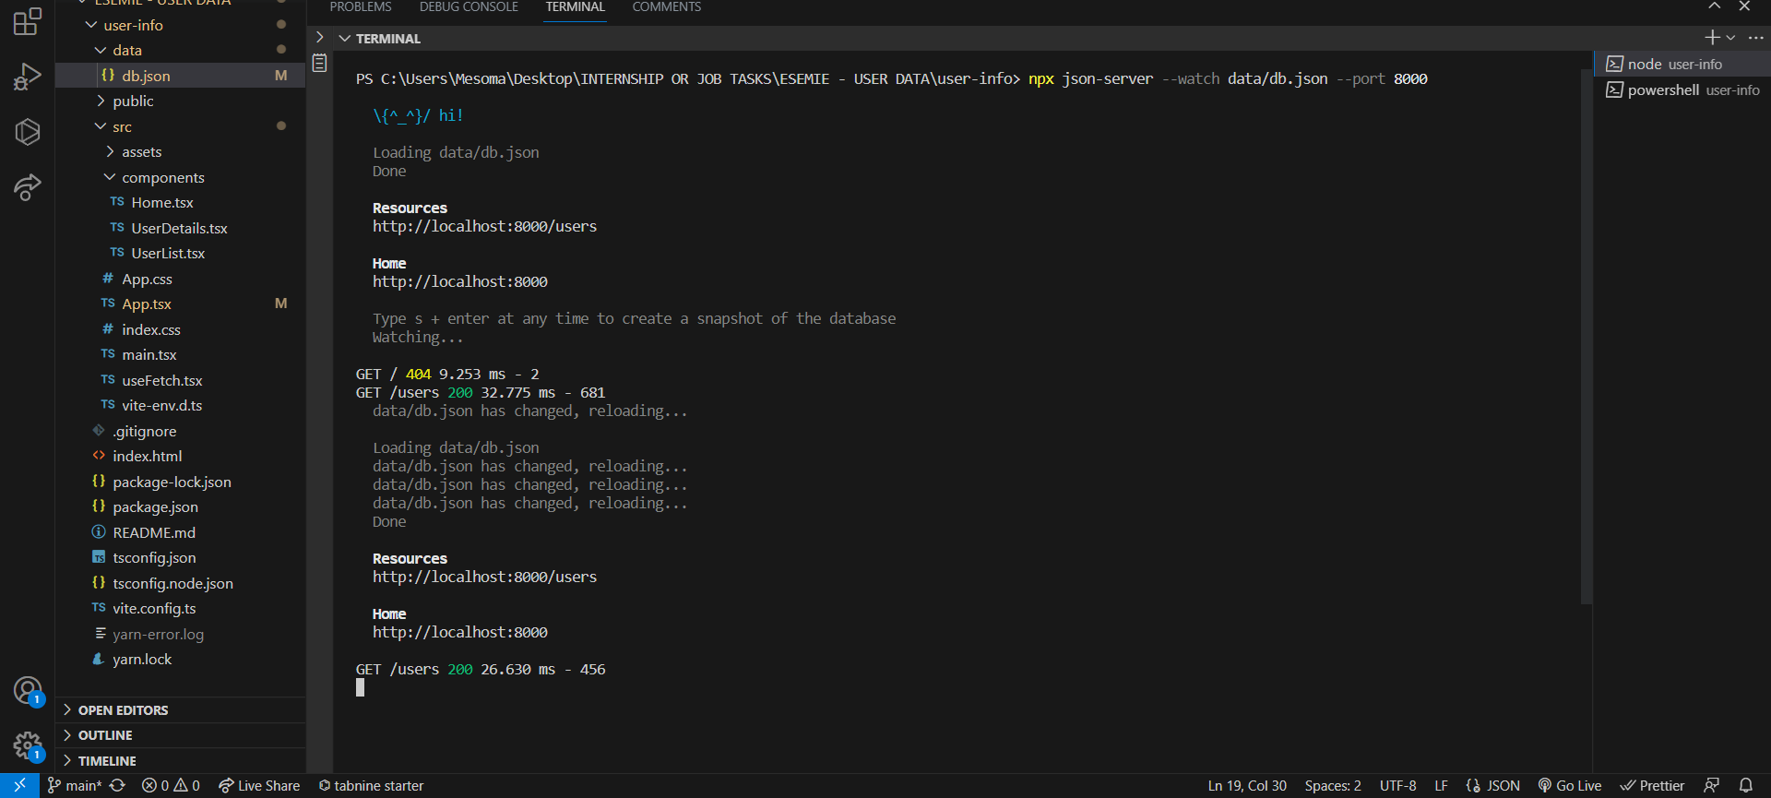Collapse the TERMINAL section header
The width and height of the screenshot is (1771, 798).
click(x=380, y=39)
